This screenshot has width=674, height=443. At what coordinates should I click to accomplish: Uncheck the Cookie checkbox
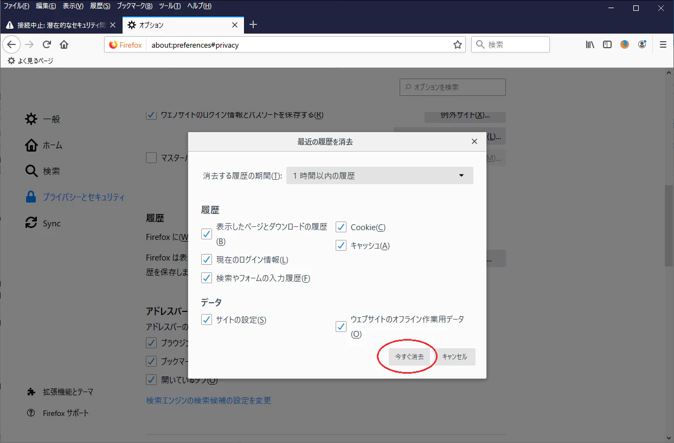click(341, 227)
